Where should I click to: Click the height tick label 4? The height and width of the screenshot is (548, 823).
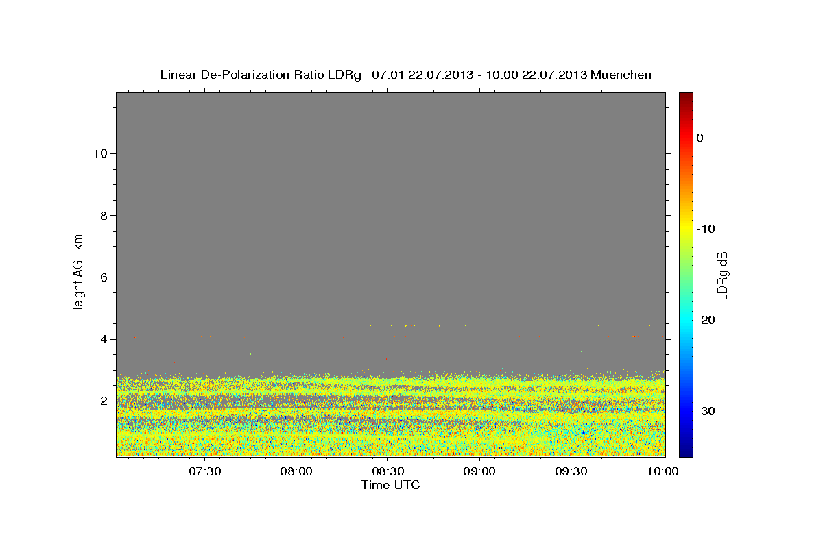(x=104, y=339)
